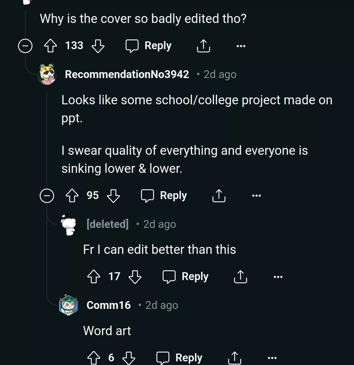
Task: Open more options for 133-point comment
Action: (x=241, y=46)
